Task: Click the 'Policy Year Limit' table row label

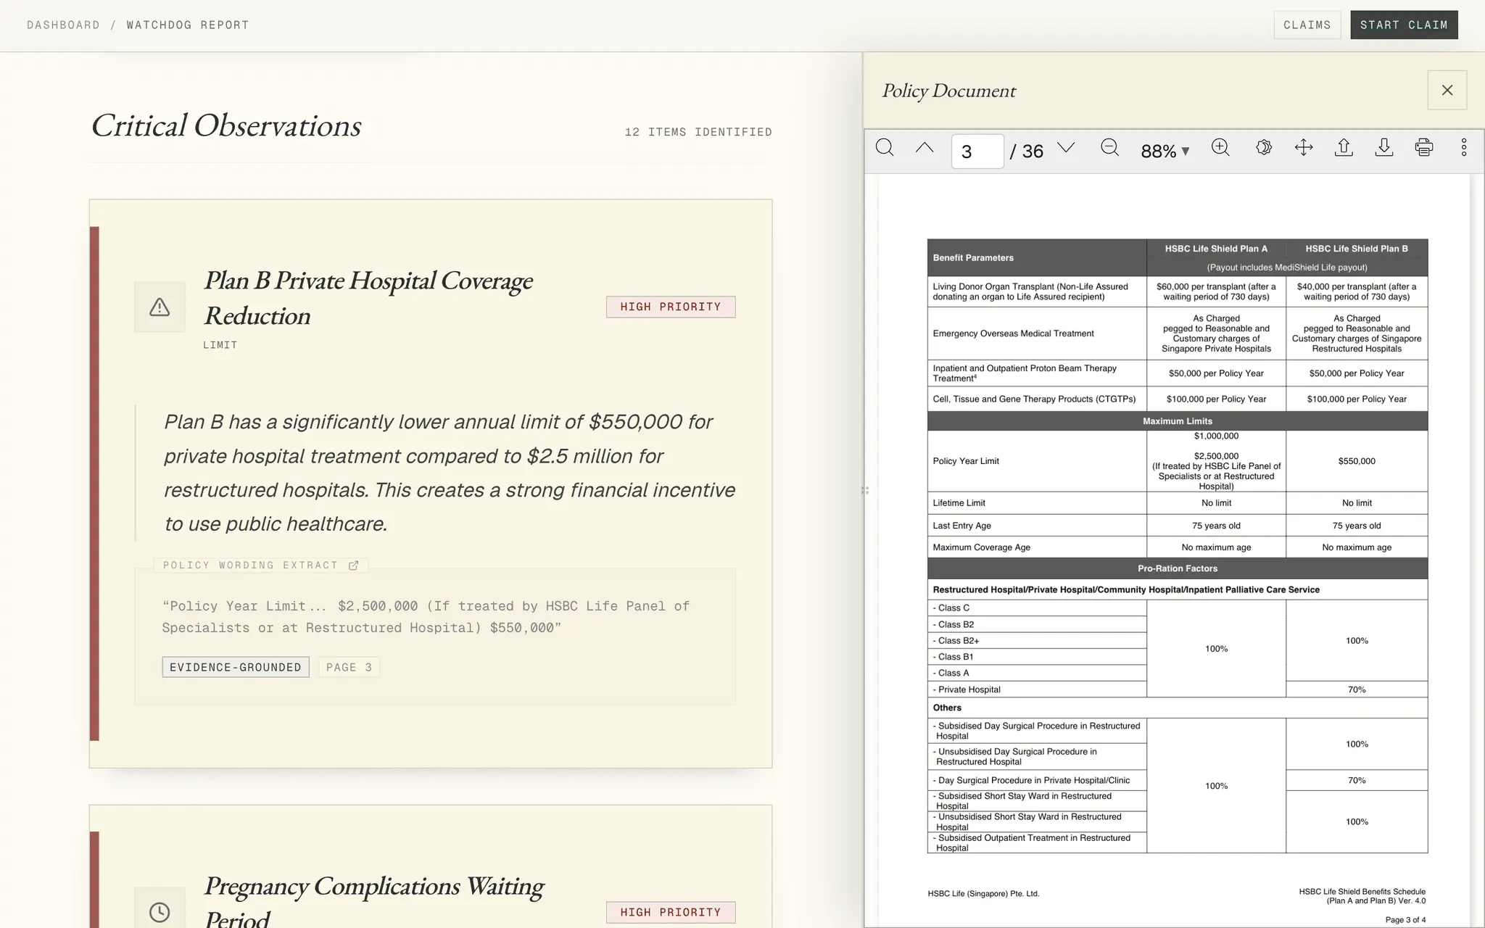Action: tap(966, 461)
